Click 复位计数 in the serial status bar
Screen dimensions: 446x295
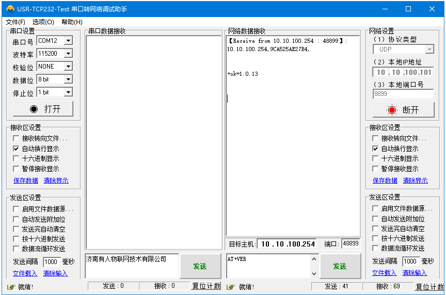(x=206, y=286)
